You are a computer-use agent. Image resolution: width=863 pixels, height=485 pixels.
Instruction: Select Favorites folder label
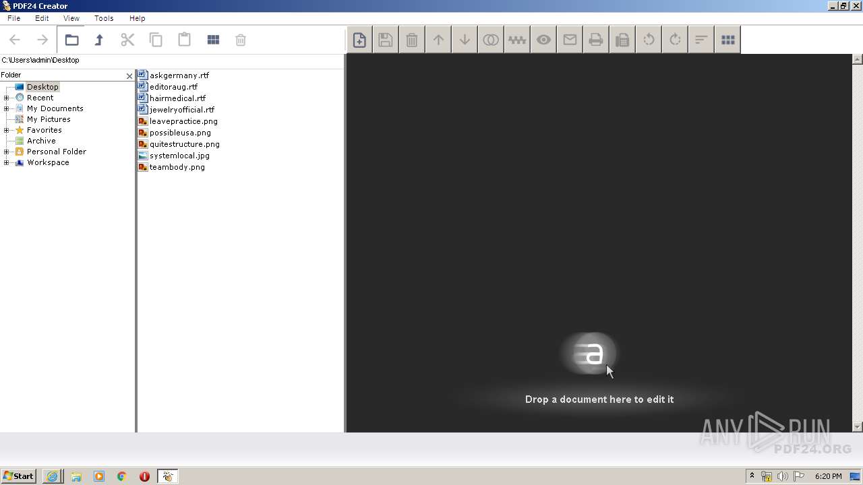(x=44, y=130)
